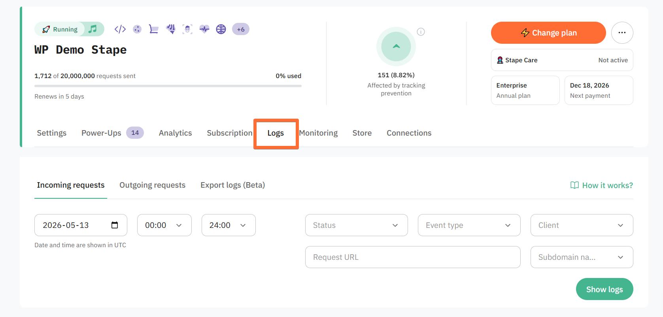Click the green up-arrow tracking prevention circle
This screenshot has height=317, width=663.
(x=396, y=47)
